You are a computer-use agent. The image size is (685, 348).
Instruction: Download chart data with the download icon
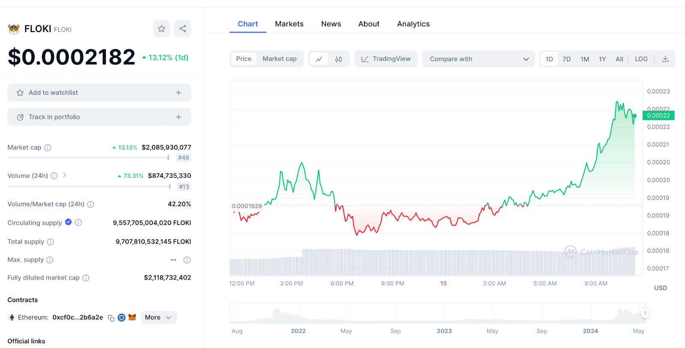tap(665, 59)
